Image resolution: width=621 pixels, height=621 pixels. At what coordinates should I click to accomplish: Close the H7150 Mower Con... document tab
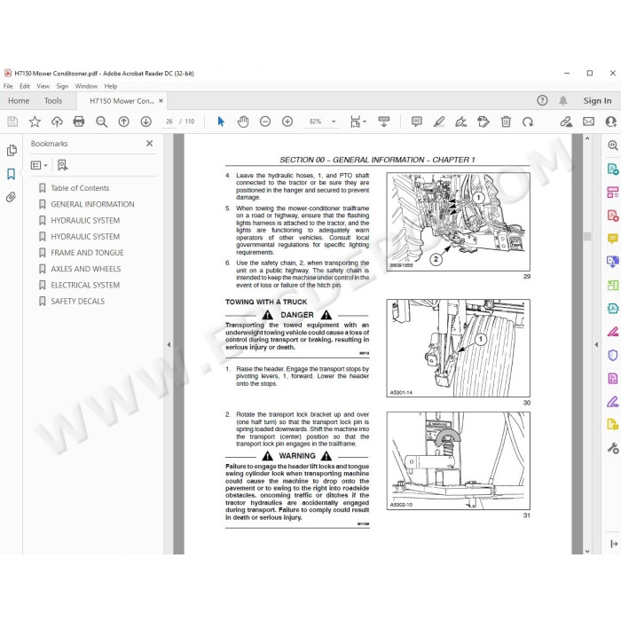tap(161, 100)
